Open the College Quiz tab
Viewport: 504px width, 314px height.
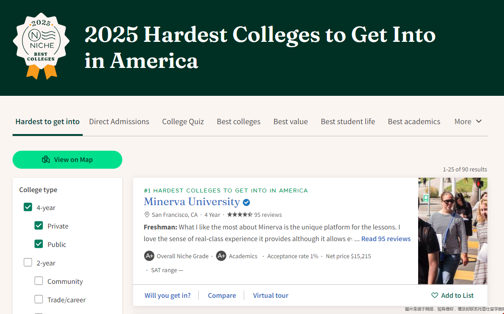(183, 121)
